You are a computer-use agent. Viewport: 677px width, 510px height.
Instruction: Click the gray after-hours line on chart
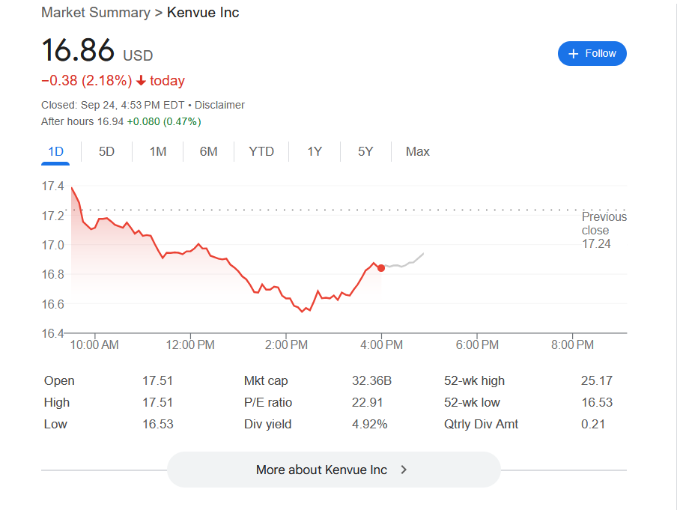[410, 263]
